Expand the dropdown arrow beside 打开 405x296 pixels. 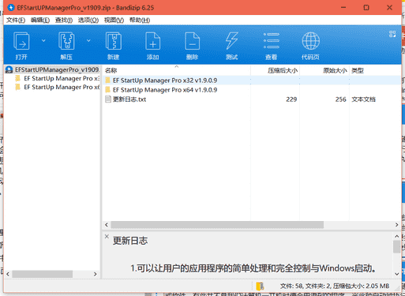tap(43, 40)
